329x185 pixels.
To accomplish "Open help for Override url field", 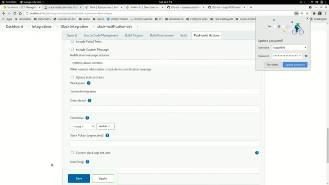I will (x=89, y=100).
